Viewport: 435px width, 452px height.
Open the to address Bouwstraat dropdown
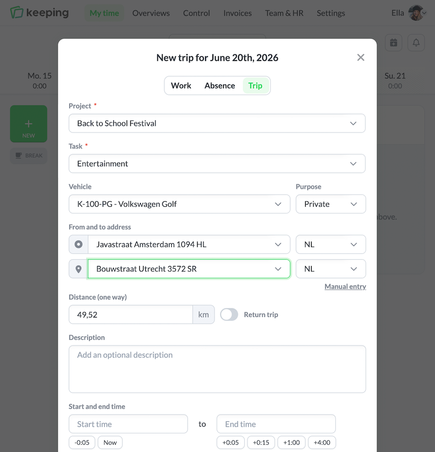coord(189,269)
